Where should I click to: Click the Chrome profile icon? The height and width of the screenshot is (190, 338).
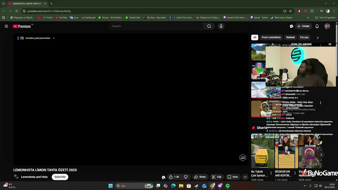(328, 11)
